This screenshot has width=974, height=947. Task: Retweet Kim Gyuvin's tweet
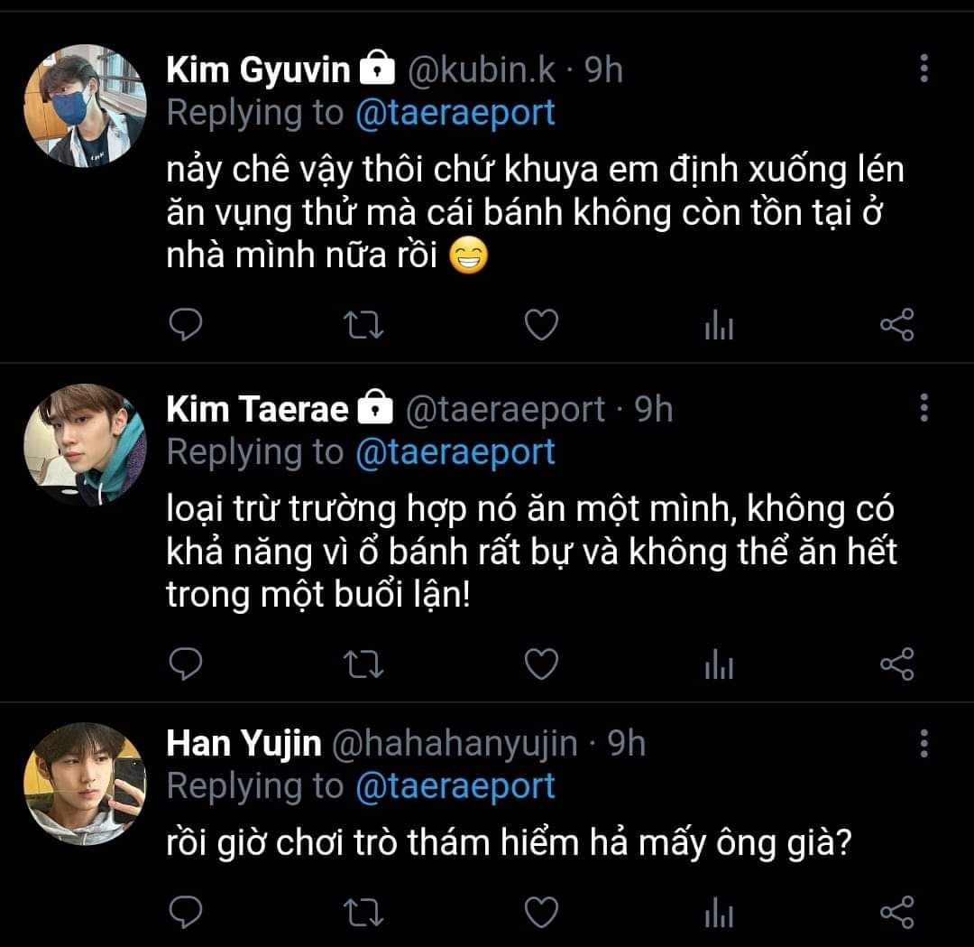pyautogui.click(x=365, y=326)
